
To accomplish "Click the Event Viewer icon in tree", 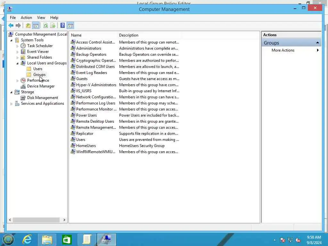I will point(23,52).
